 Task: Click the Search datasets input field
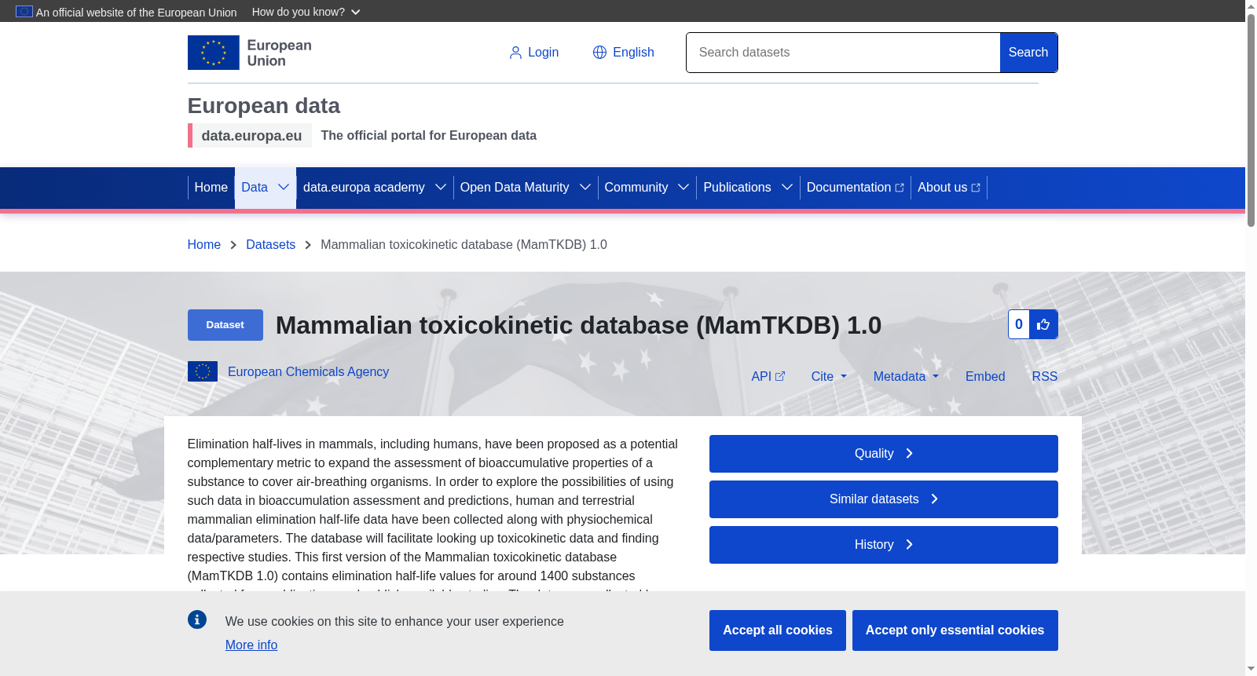coord(843,53)
